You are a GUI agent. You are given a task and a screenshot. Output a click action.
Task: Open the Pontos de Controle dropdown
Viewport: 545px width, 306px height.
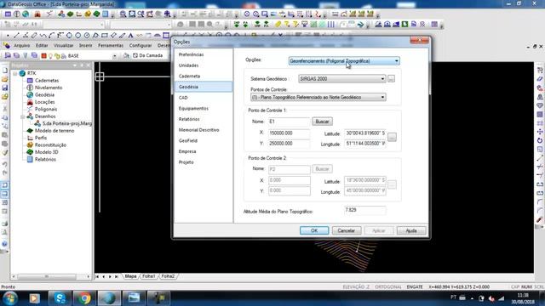click(x=318, y=97)
